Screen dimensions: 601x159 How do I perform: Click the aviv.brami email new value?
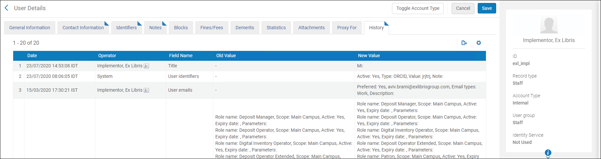pyautogui.click(x=417, y=90)
